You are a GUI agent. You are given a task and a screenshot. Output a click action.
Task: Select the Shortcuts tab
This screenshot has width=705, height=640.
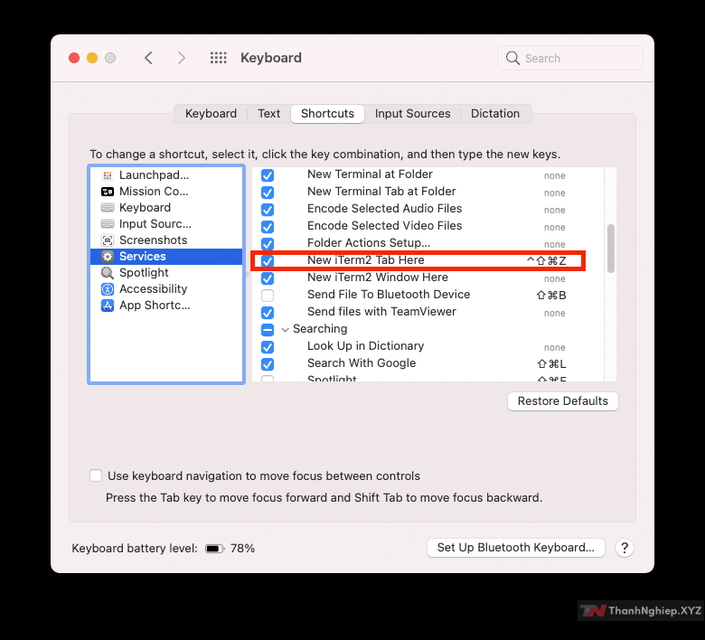327,114
